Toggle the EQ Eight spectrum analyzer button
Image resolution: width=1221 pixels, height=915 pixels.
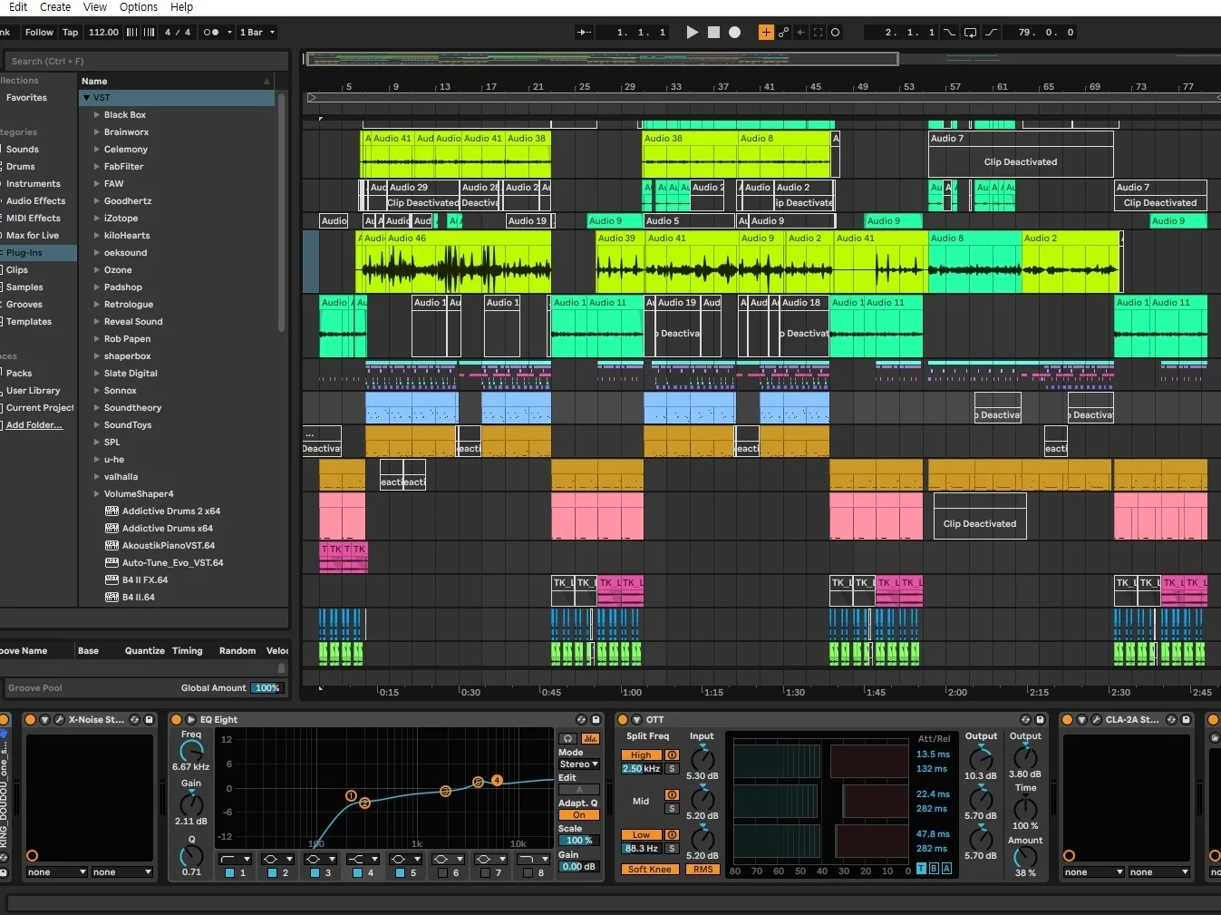pyautogui.click(x=590, y=739)
